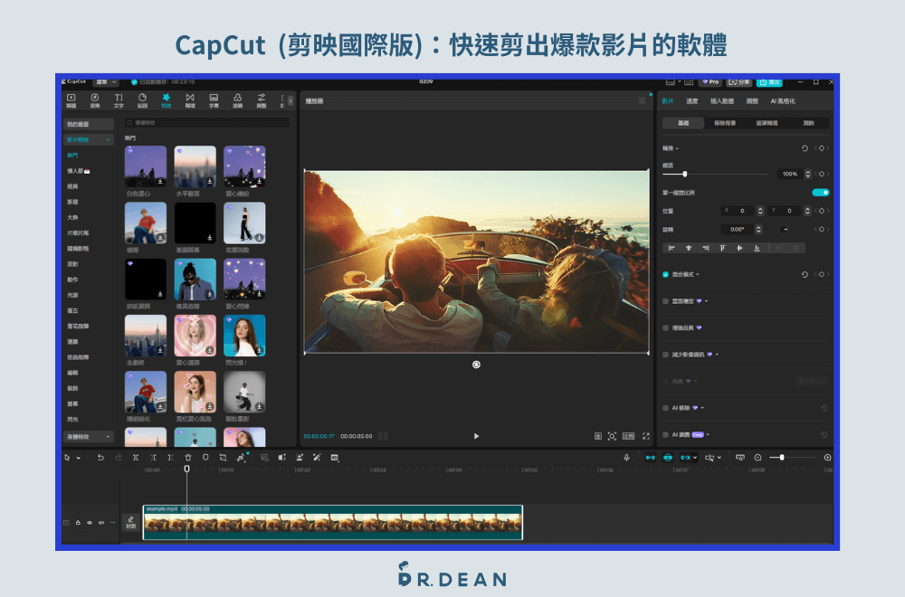The image size is (905, 597).
Task: Align to top using alignment icon
Action: 722,248
